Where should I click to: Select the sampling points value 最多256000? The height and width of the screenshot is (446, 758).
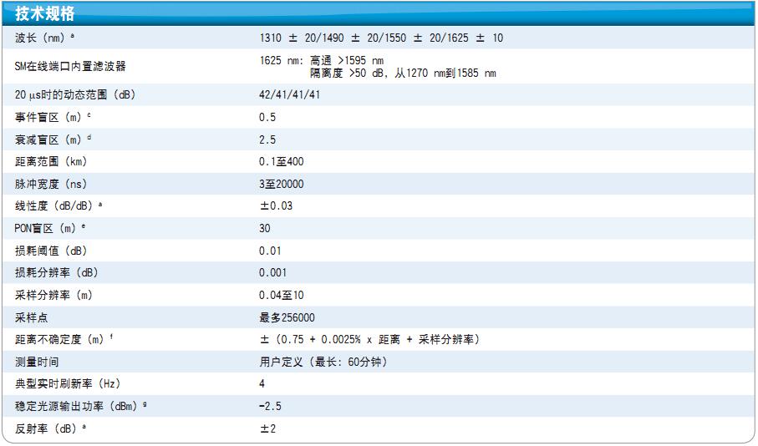coord(287,317)
